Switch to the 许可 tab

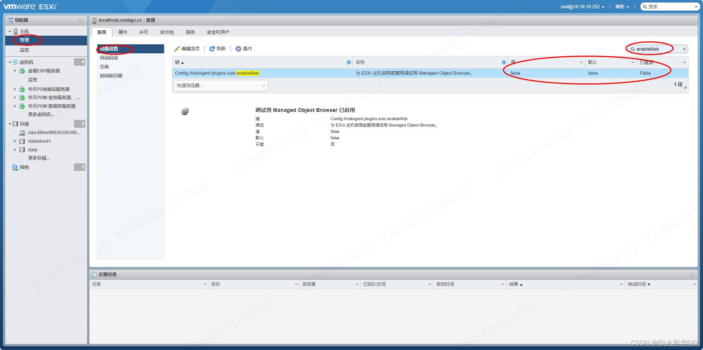(144, 32)
